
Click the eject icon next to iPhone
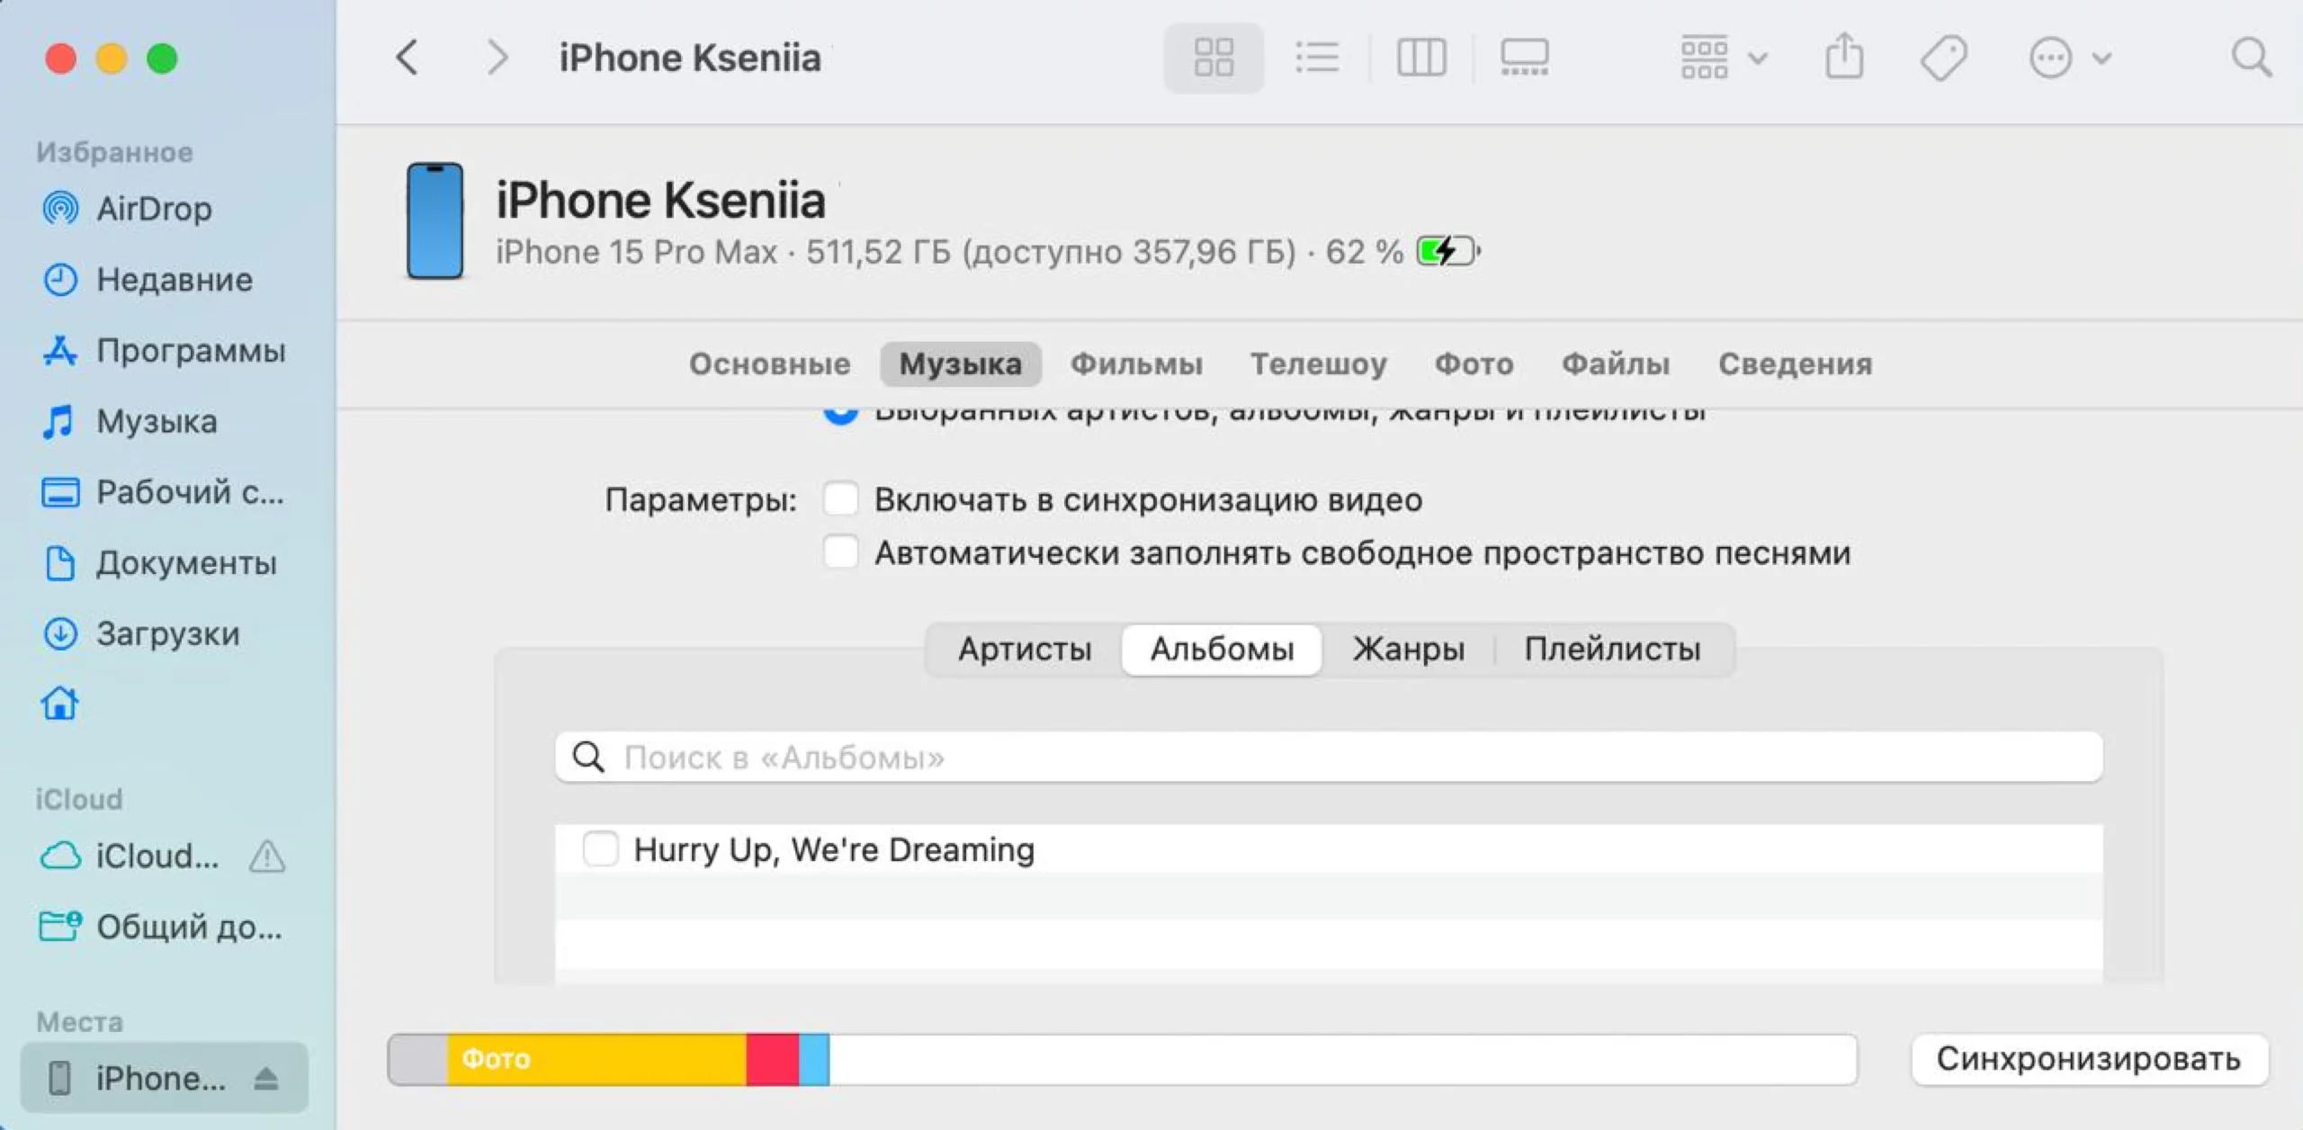click(265, 1078)
